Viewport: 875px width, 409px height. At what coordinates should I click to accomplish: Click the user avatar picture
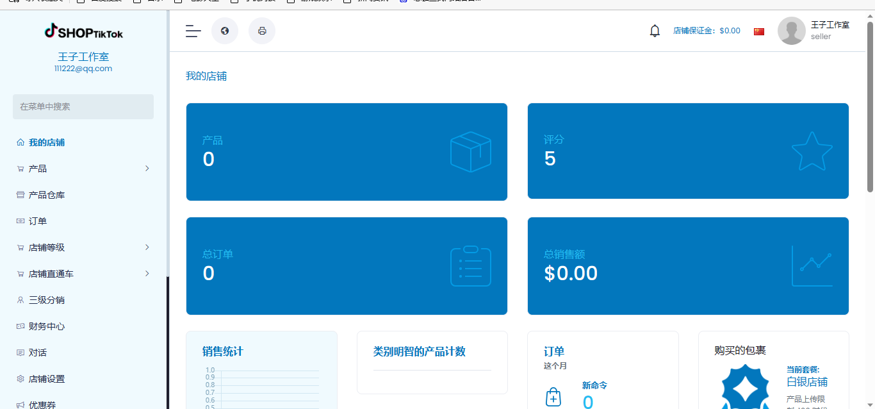pos(791,31)
